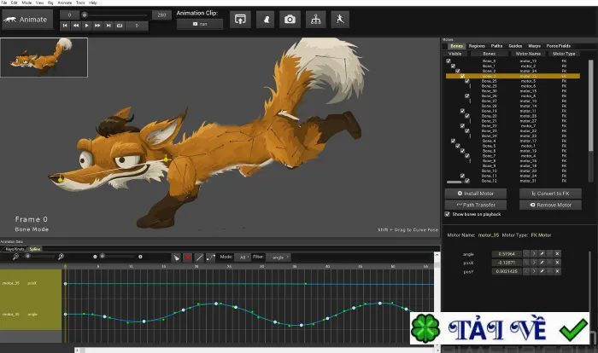Toggle visibility checkbox for Bone_19
The image size is (598, 353).
(x=462, y=111)
